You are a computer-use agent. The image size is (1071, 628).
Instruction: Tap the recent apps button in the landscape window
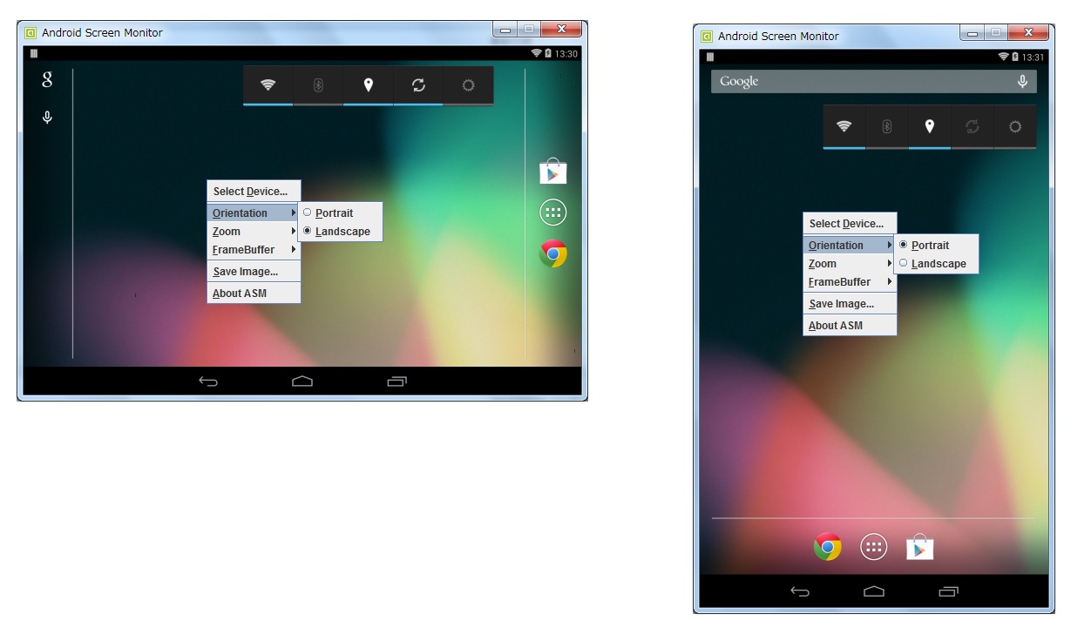click(x=397, y=381)
